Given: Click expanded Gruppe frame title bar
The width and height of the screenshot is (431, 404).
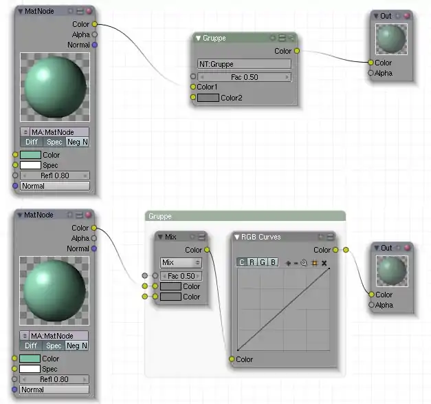Looking at the screenshot, I should (x=245, y=216).
